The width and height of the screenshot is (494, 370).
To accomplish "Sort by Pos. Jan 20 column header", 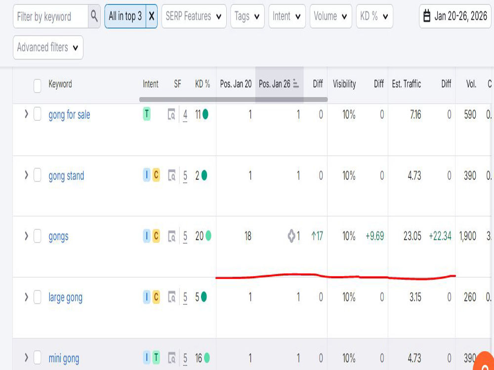I will pyautogui.click(x=236, y=84).
